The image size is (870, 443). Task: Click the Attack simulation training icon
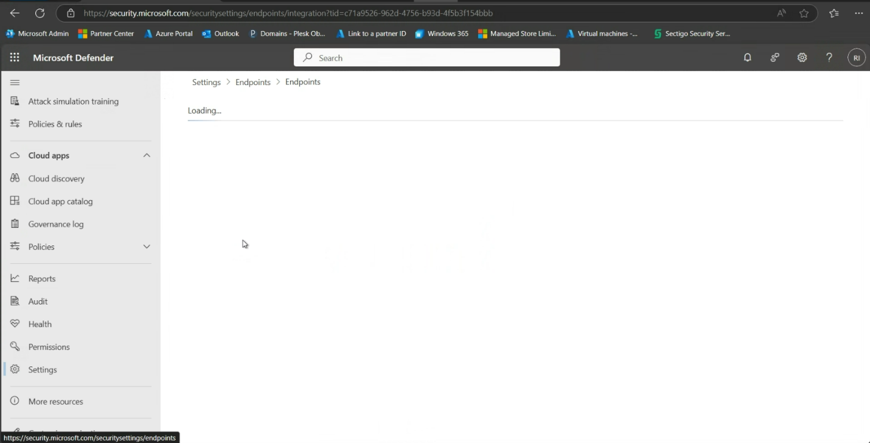coord(15,101)
